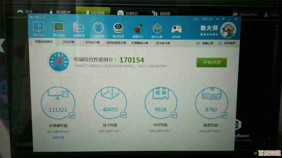Open 游戏库 gamepad icon
The height and width of the screenshot is (158, 282).
pos(176,29)
